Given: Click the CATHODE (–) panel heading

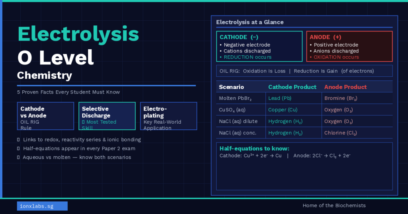Looking at the screenshot, I should pos(239,37).
